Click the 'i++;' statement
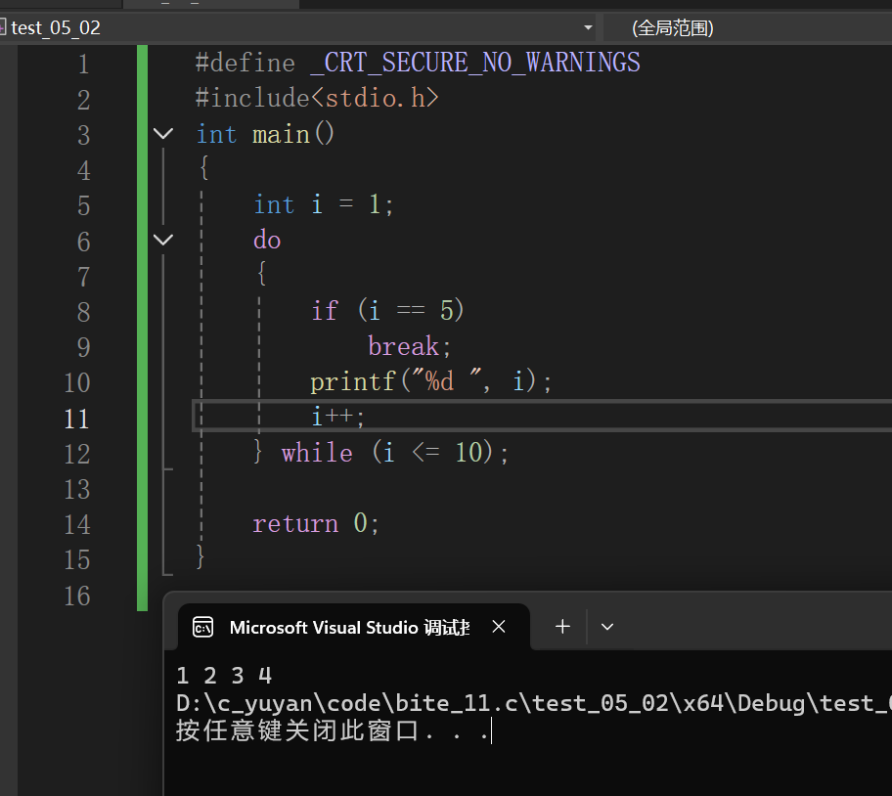892x796 pixels. point(337,417)
